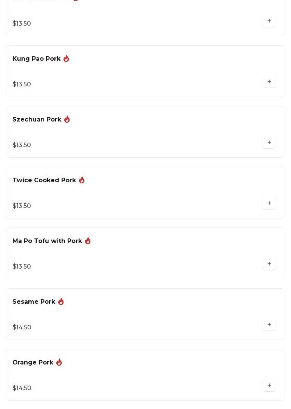The image size is (291, 409).
Task: Click spicy flame icon beside Kung Pao Pork
Action: pyautogui.click(x=66, y=58)
